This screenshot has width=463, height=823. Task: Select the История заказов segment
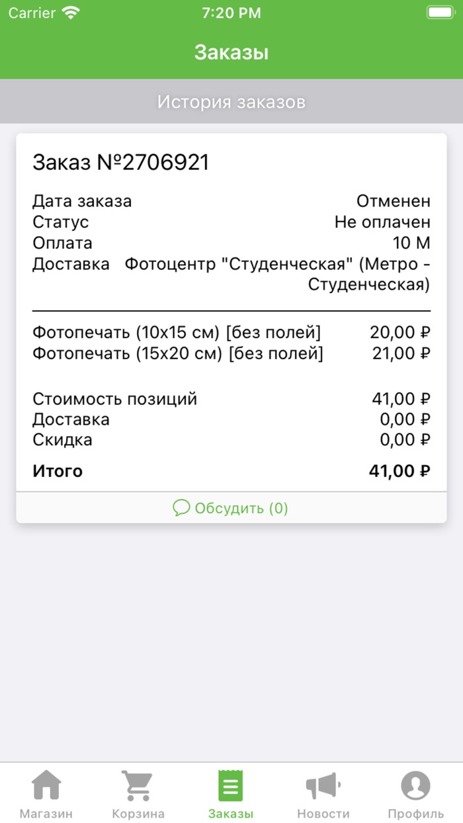(232, 101)
